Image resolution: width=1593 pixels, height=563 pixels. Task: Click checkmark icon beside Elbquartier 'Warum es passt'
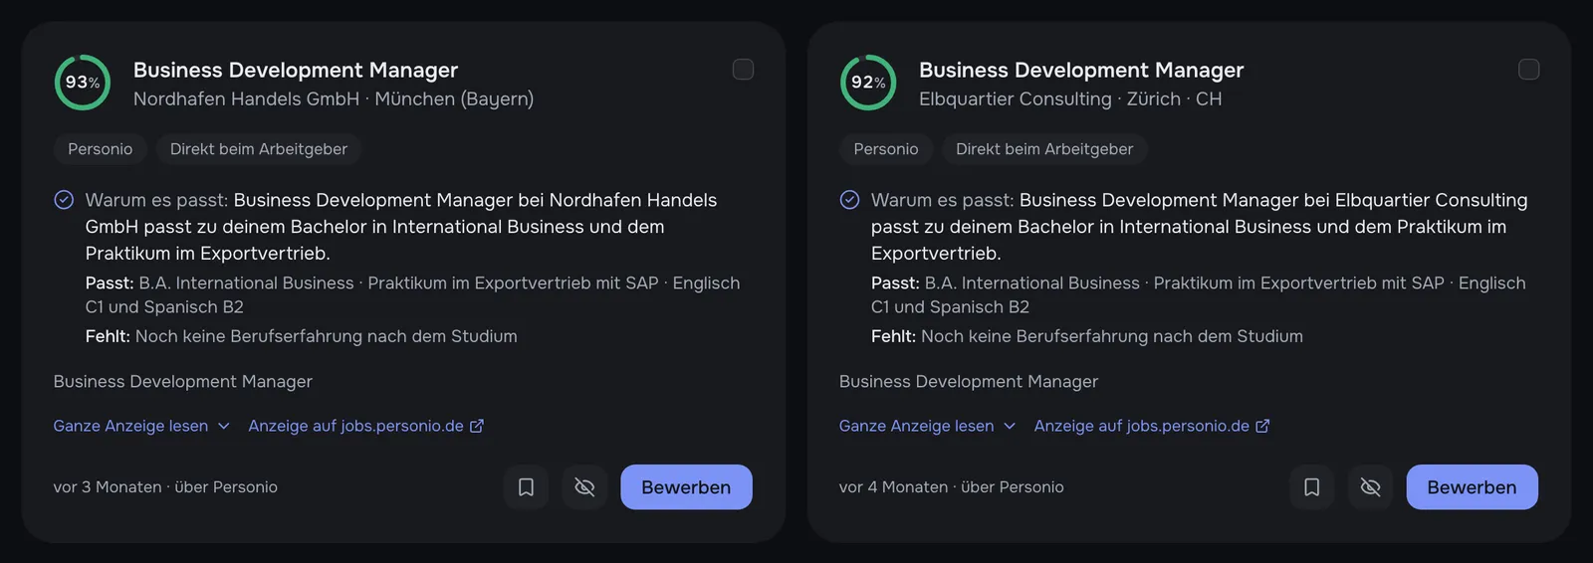coord(849,200)
